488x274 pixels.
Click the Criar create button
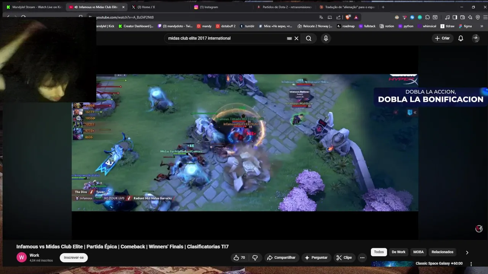(442, 38)
